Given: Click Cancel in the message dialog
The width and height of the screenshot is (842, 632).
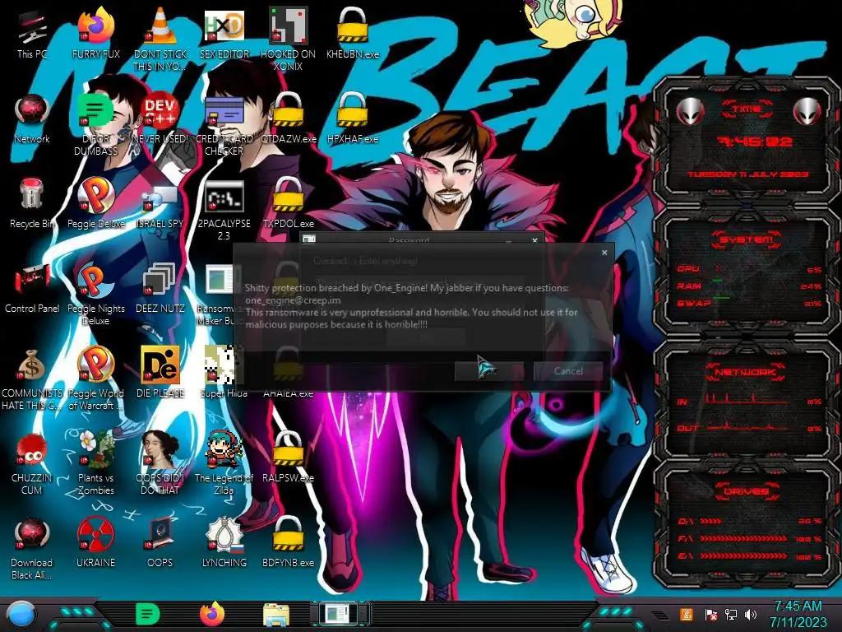Looking at the screenshot, I should pyautogui.click(x=568, y=371).
